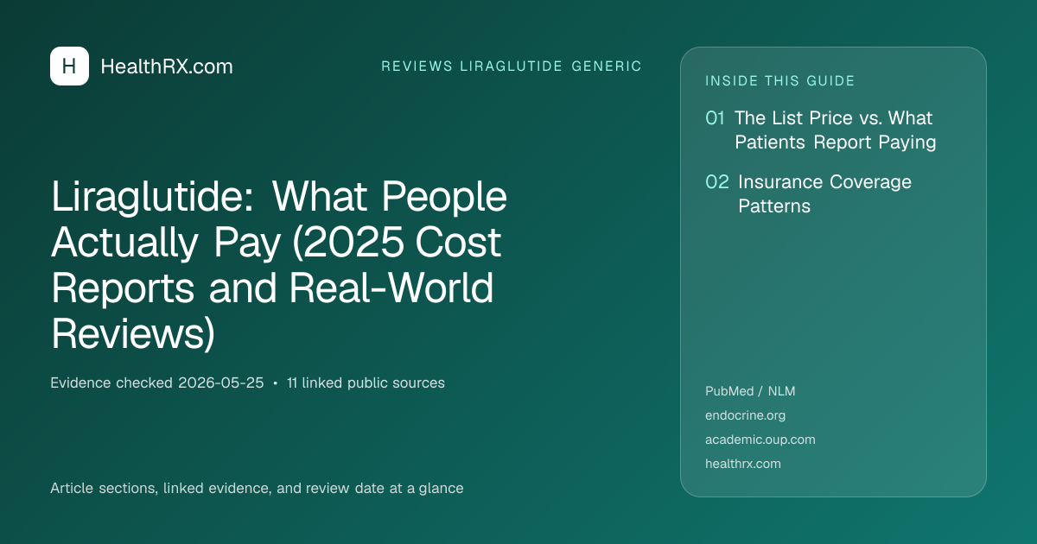Click the 01 section number
Screen dimensions: 1037x544
pos(715,118)
